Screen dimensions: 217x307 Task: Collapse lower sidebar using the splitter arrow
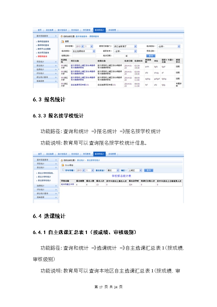click(x=59, y=193)
